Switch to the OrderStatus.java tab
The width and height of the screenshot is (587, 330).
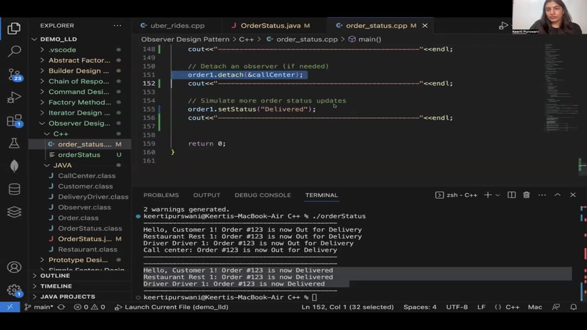pos(274,26)
